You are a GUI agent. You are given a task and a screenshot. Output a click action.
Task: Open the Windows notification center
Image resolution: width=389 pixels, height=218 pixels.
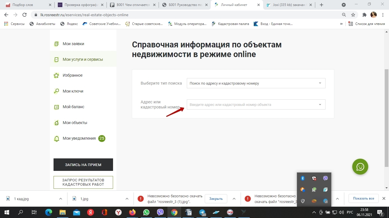pyautogui.click(x=380, y=212)
